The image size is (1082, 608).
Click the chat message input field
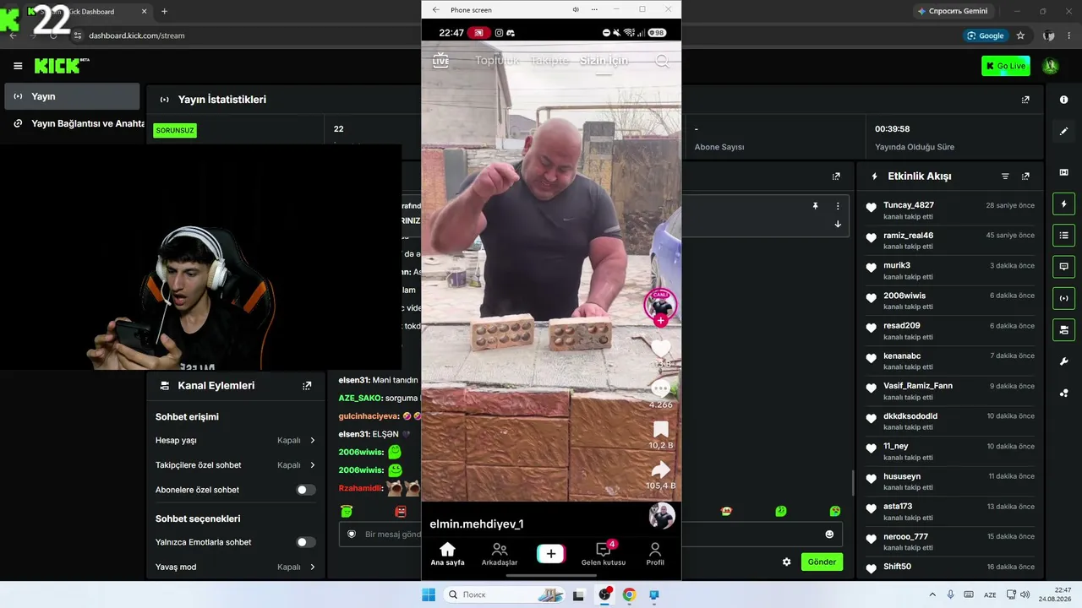tap(593, 535)
